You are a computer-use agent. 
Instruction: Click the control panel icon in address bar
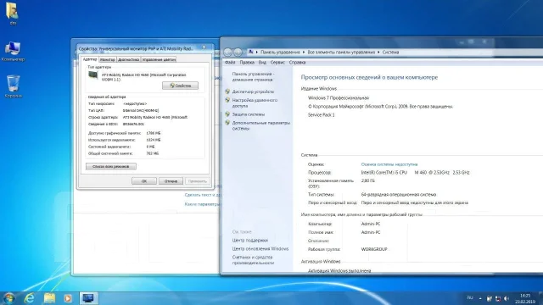click(x=251, y=52)
